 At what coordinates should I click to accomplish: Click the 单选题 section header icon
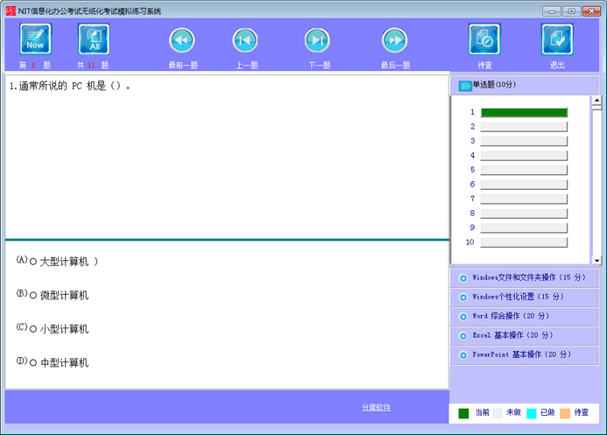[x=464, y=86]
